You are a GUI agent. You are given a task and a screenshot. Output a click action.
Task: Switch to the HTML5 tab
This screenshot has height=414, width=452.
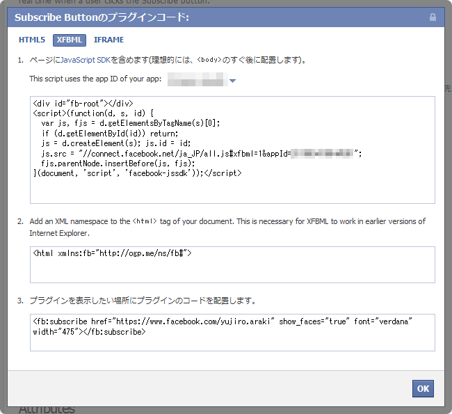click(x=32, y=40)
